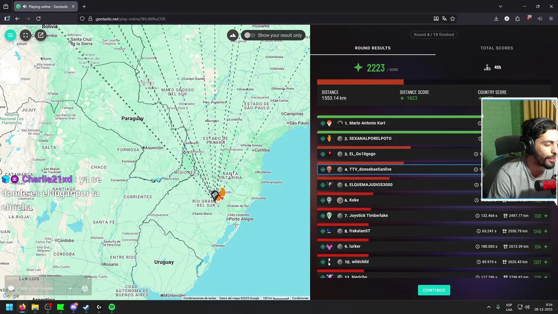Toggle the eye icon for EL_Go10gogo
The image size is (558, 314).
pyautogui.click(x=323, y=154)
